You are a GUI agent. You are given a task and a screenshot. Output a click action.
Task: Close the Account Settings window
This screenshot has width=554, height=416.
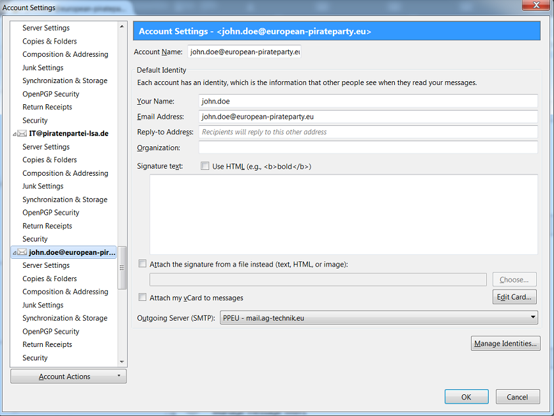click(535, 6)
